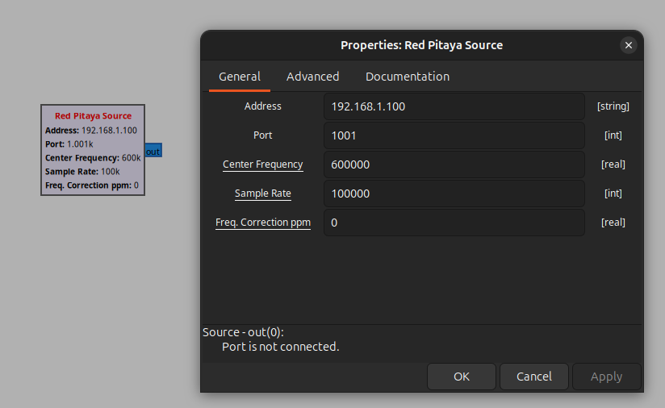Click the [int] type next to Sample Rate
665x408 pixels.
tap(613, 194)
